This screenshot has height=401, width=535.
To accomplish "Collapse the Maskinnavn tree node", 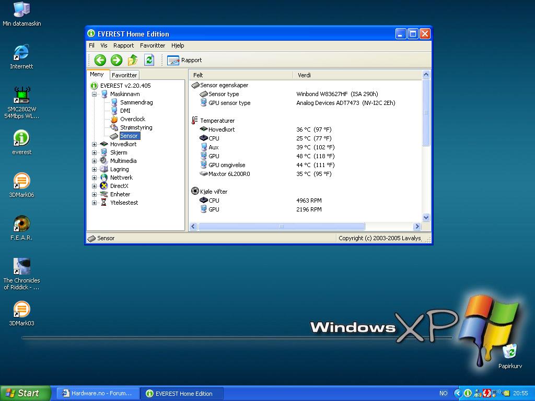I will pyautogui.click(x=94, y=94).
